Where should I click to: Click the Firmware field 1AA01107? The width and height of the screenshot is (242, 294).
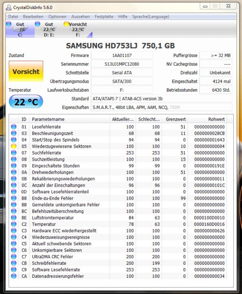coord(122,56)
